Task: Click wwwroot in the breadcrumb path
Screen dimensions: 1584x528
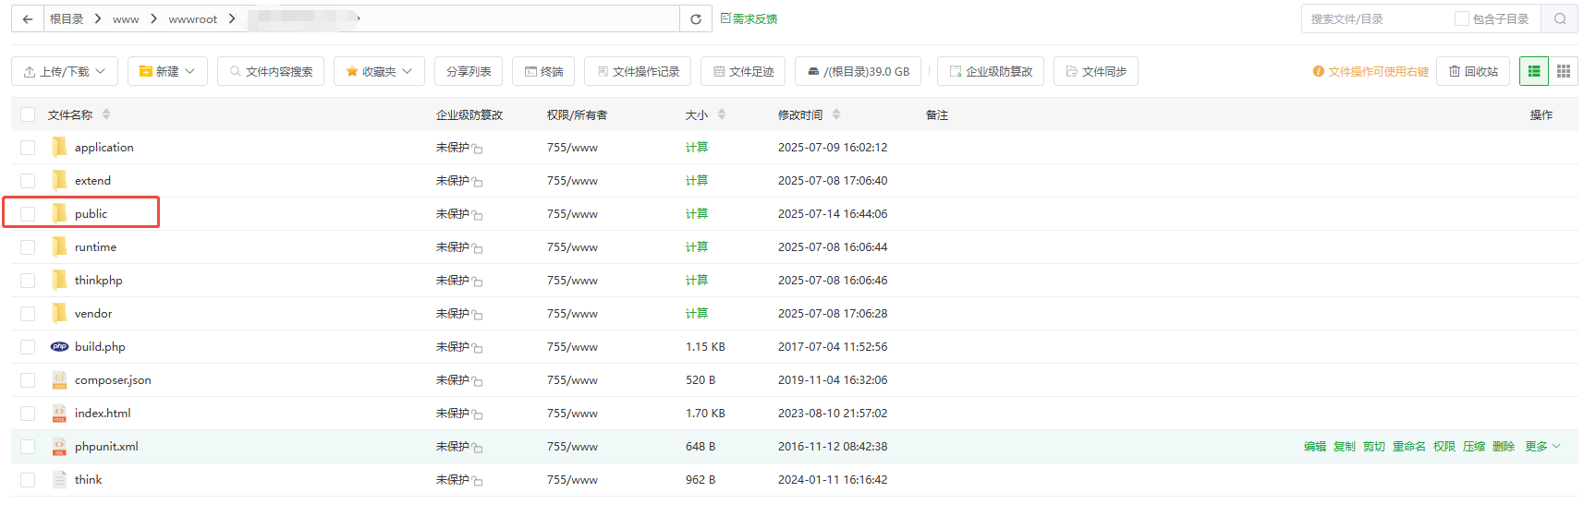Action: pyautogui.click(x=192, y=18)
